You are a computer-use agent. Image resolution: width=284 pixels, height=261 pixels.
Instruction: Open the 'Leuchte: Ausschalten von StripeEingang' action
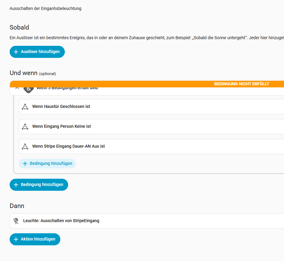(x=61, y=221)
